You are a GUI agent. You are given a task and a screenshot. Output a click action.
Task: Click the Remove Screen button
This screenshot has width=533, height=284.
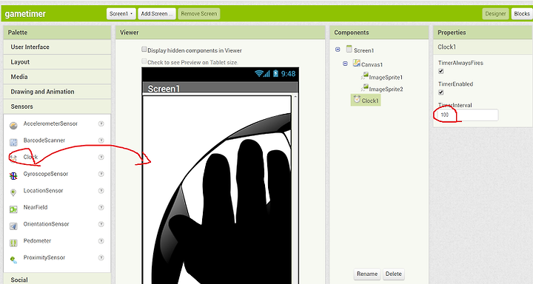point(199,14)
